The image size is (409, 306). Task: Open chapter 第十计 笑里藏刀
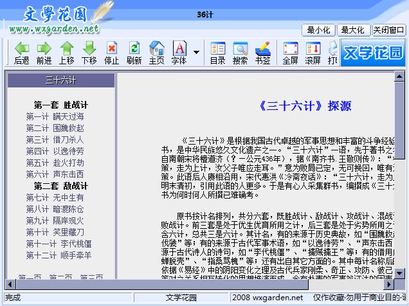[55, 232]
